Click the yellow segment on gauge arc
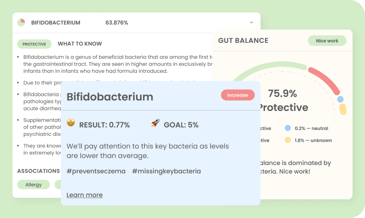Screen dimensions: 365x218 click(343, 109)
